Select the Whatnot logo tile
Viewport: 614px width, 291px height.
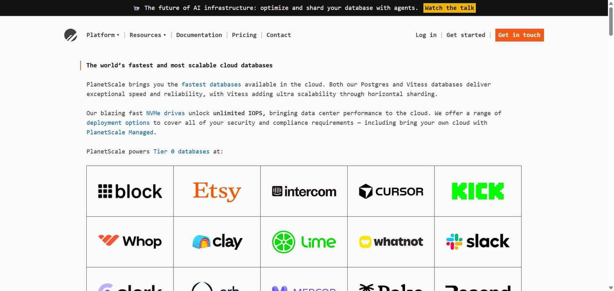[x=391, y=242]
